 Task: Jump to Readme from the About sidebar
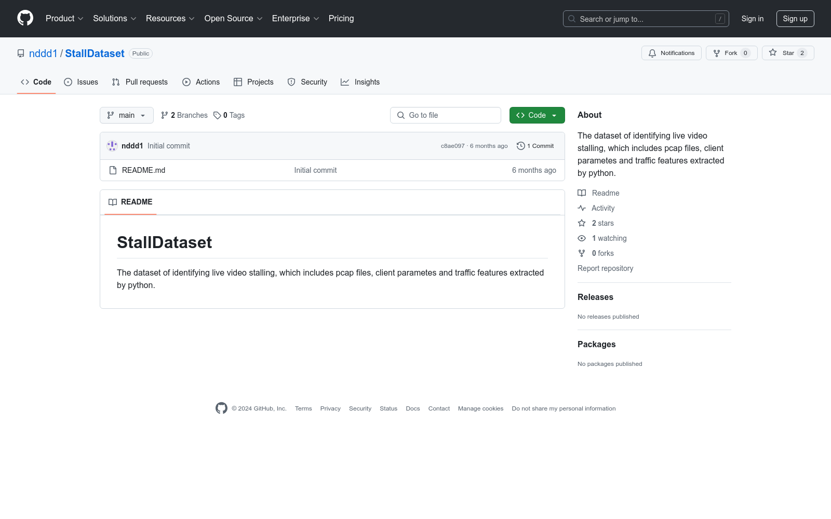[598, 193]
